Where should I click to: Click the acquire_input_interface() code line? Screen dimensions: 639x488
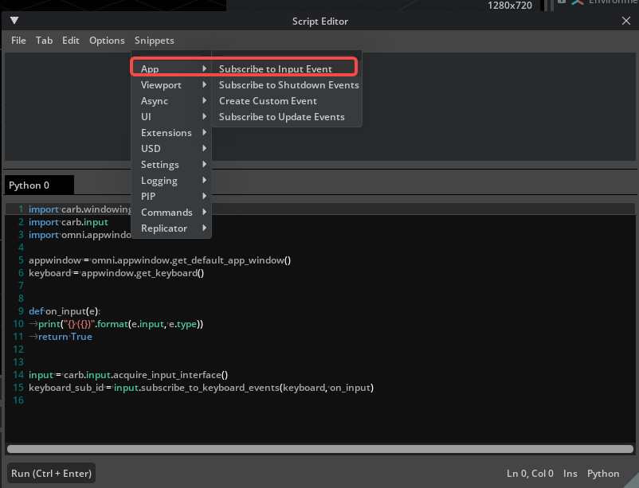click(128, 375)
